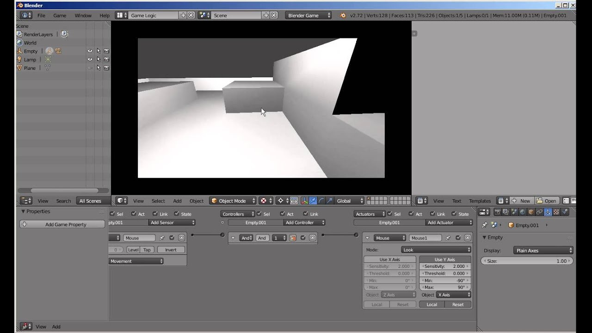Toggle the sensor Tap button
The width and height of the screenshot is (592, 333).
[x=147, y=250]
